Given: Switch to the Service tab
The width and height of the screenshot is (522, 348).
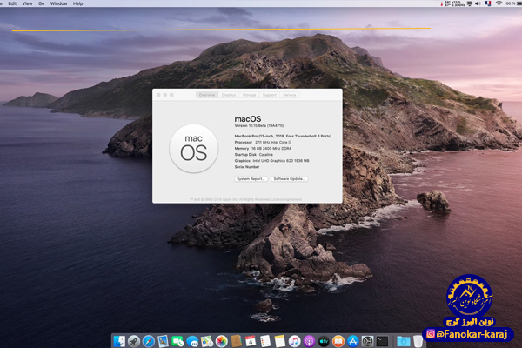Looking at the screenshot, I should pyautogui.click(x=290, y=95).
